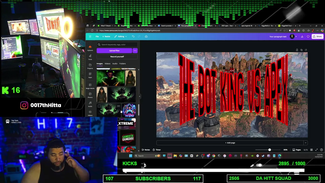The width and height of the screenshot is (325, 183).
Task: Open the Tools sidebar panel
Action: [90, 57]
